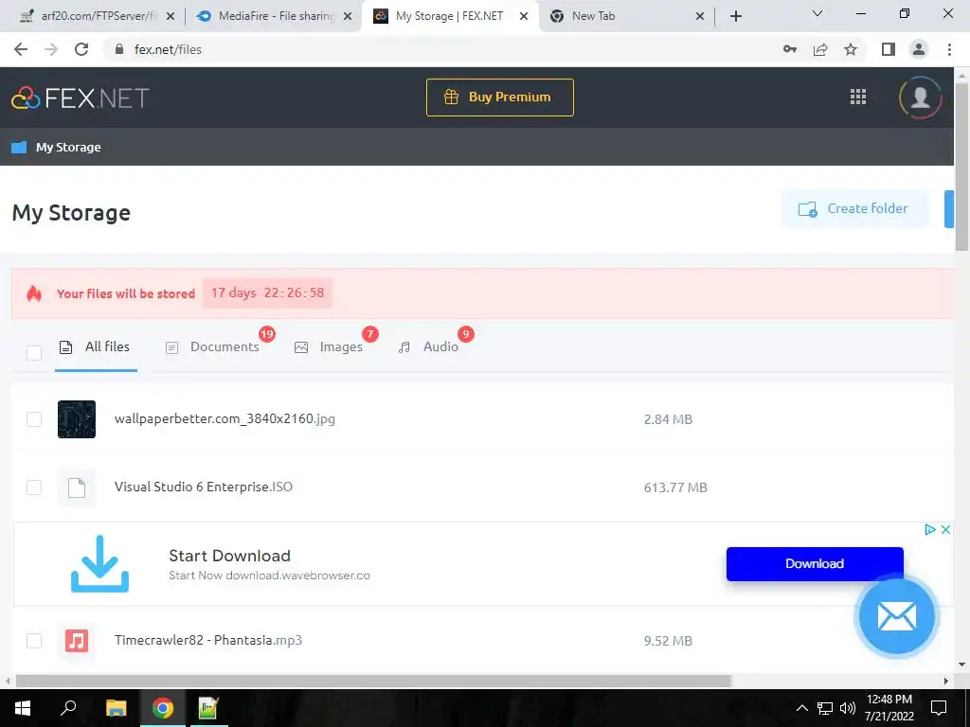
Task: Click the blank file icon for Visual Studio ISO
Action: [x=77, y=488]
